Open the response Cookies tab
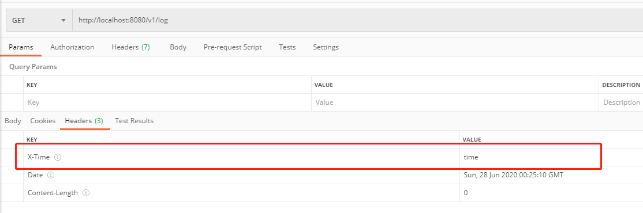 tap(43, 121)
